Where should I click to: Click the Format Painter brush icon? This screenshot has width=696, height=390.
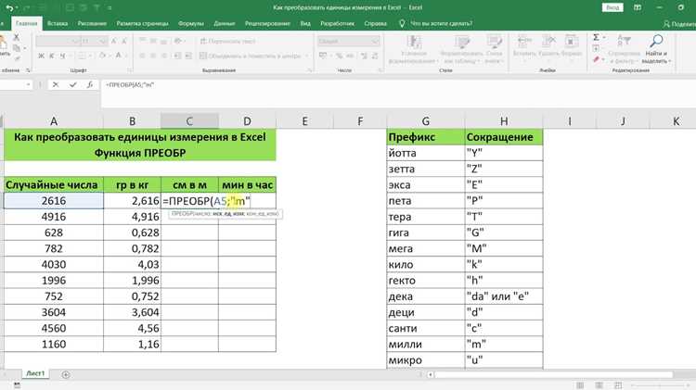(17, 58)
